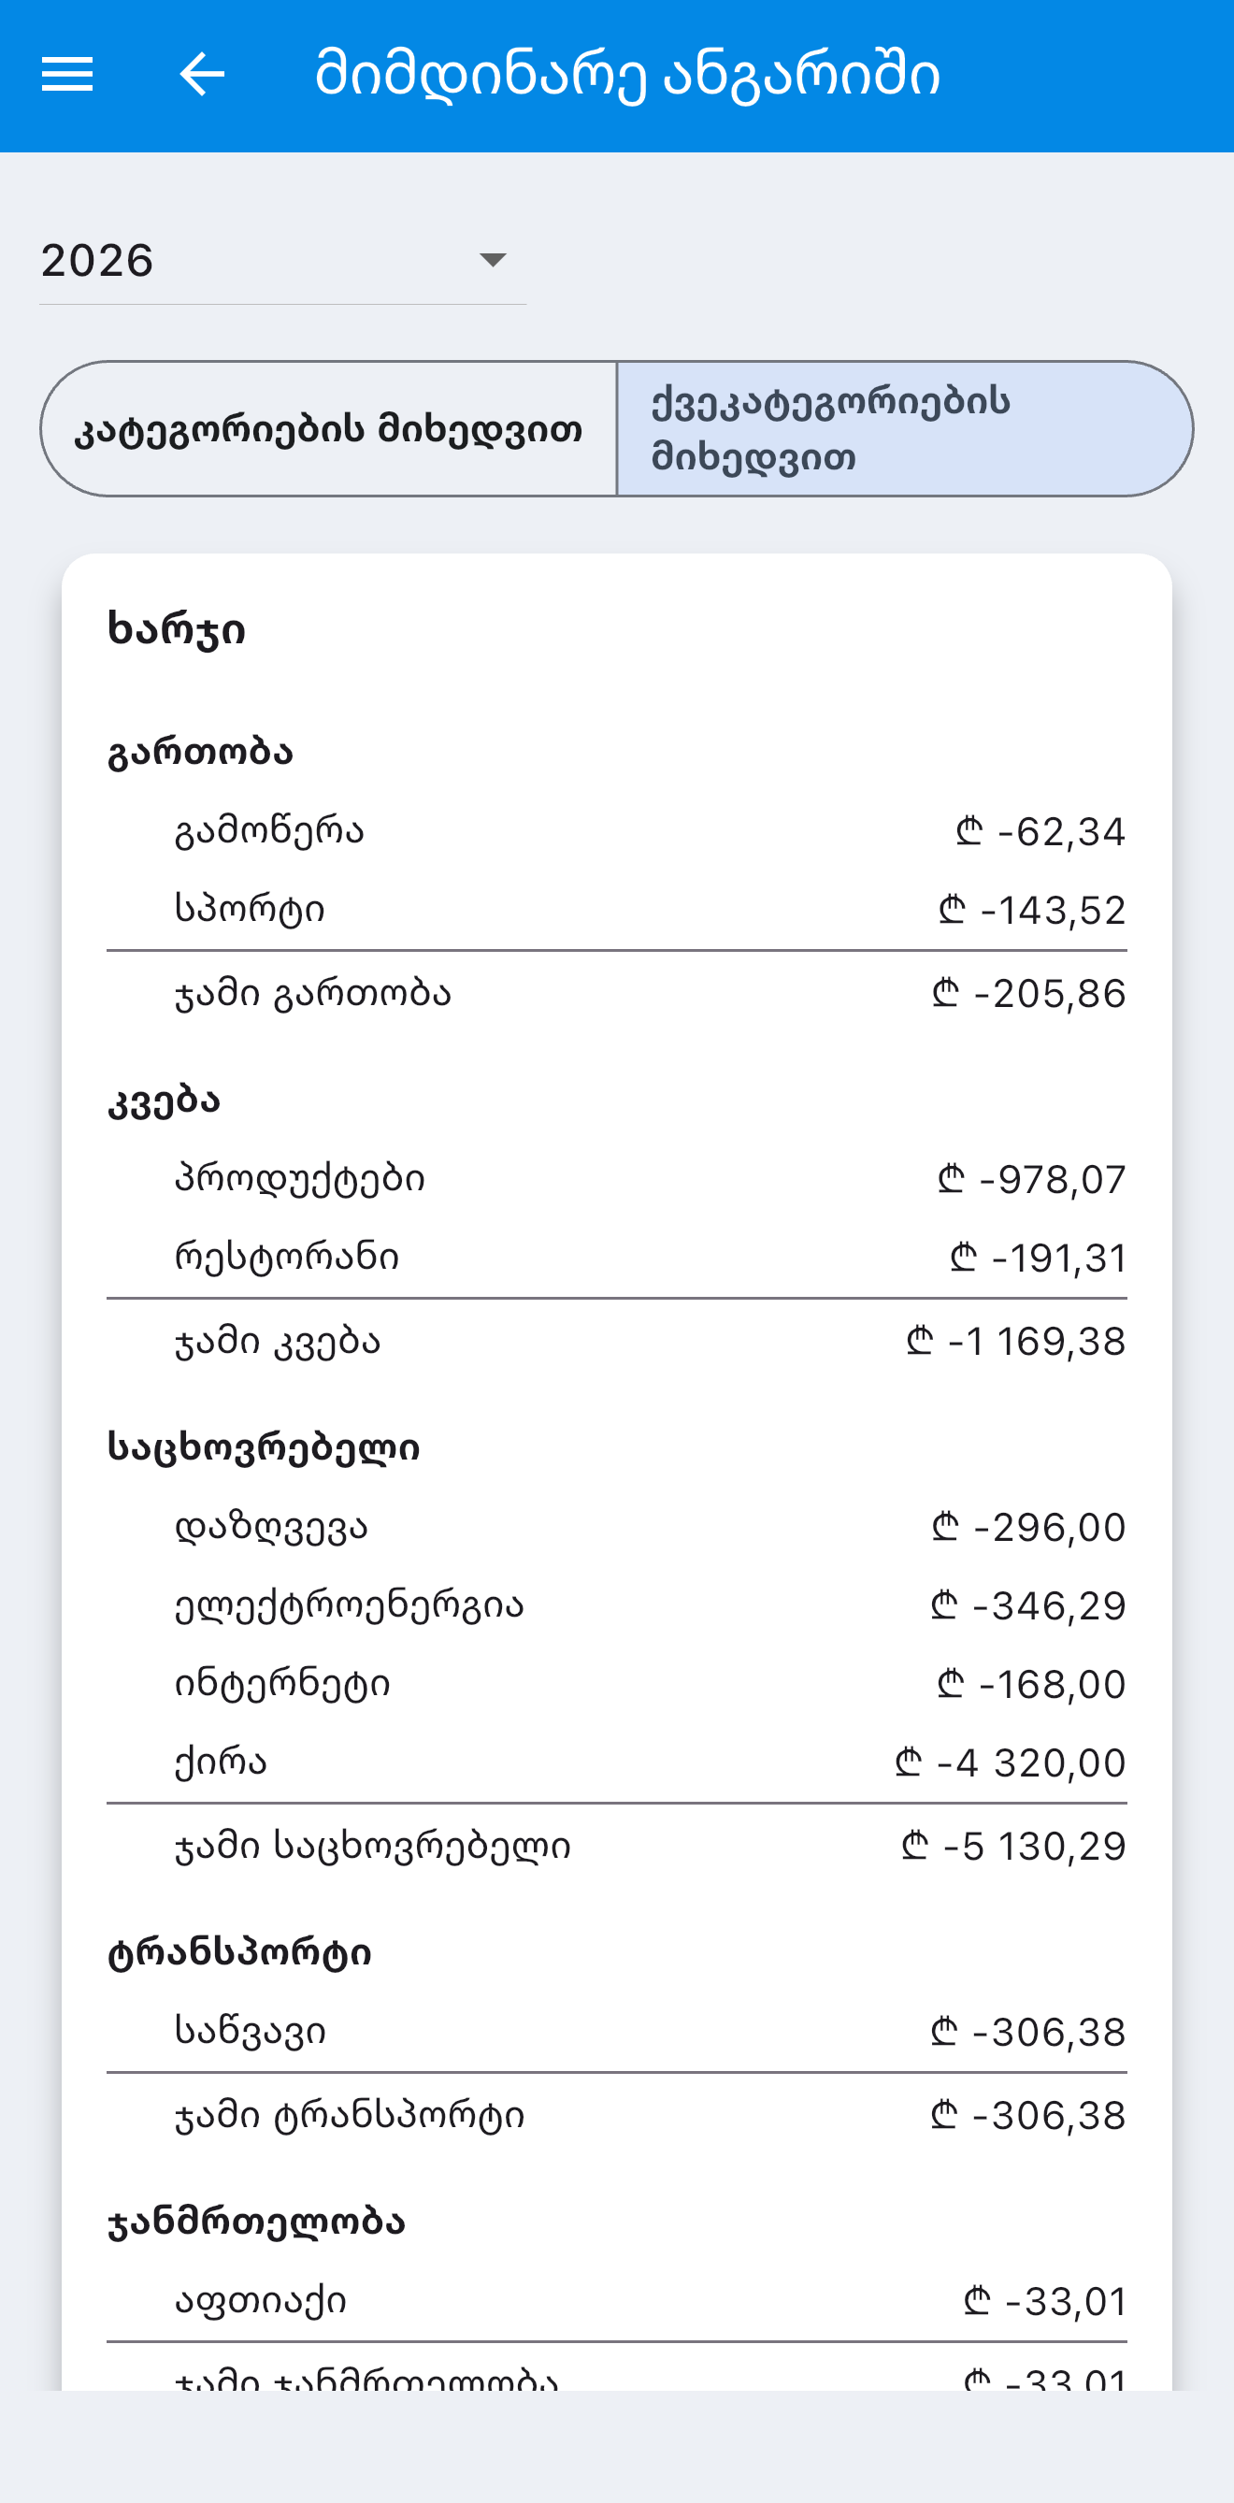Open the გამოწერა subcategory row
1234x2503 pixels.
tap(617, 832)
